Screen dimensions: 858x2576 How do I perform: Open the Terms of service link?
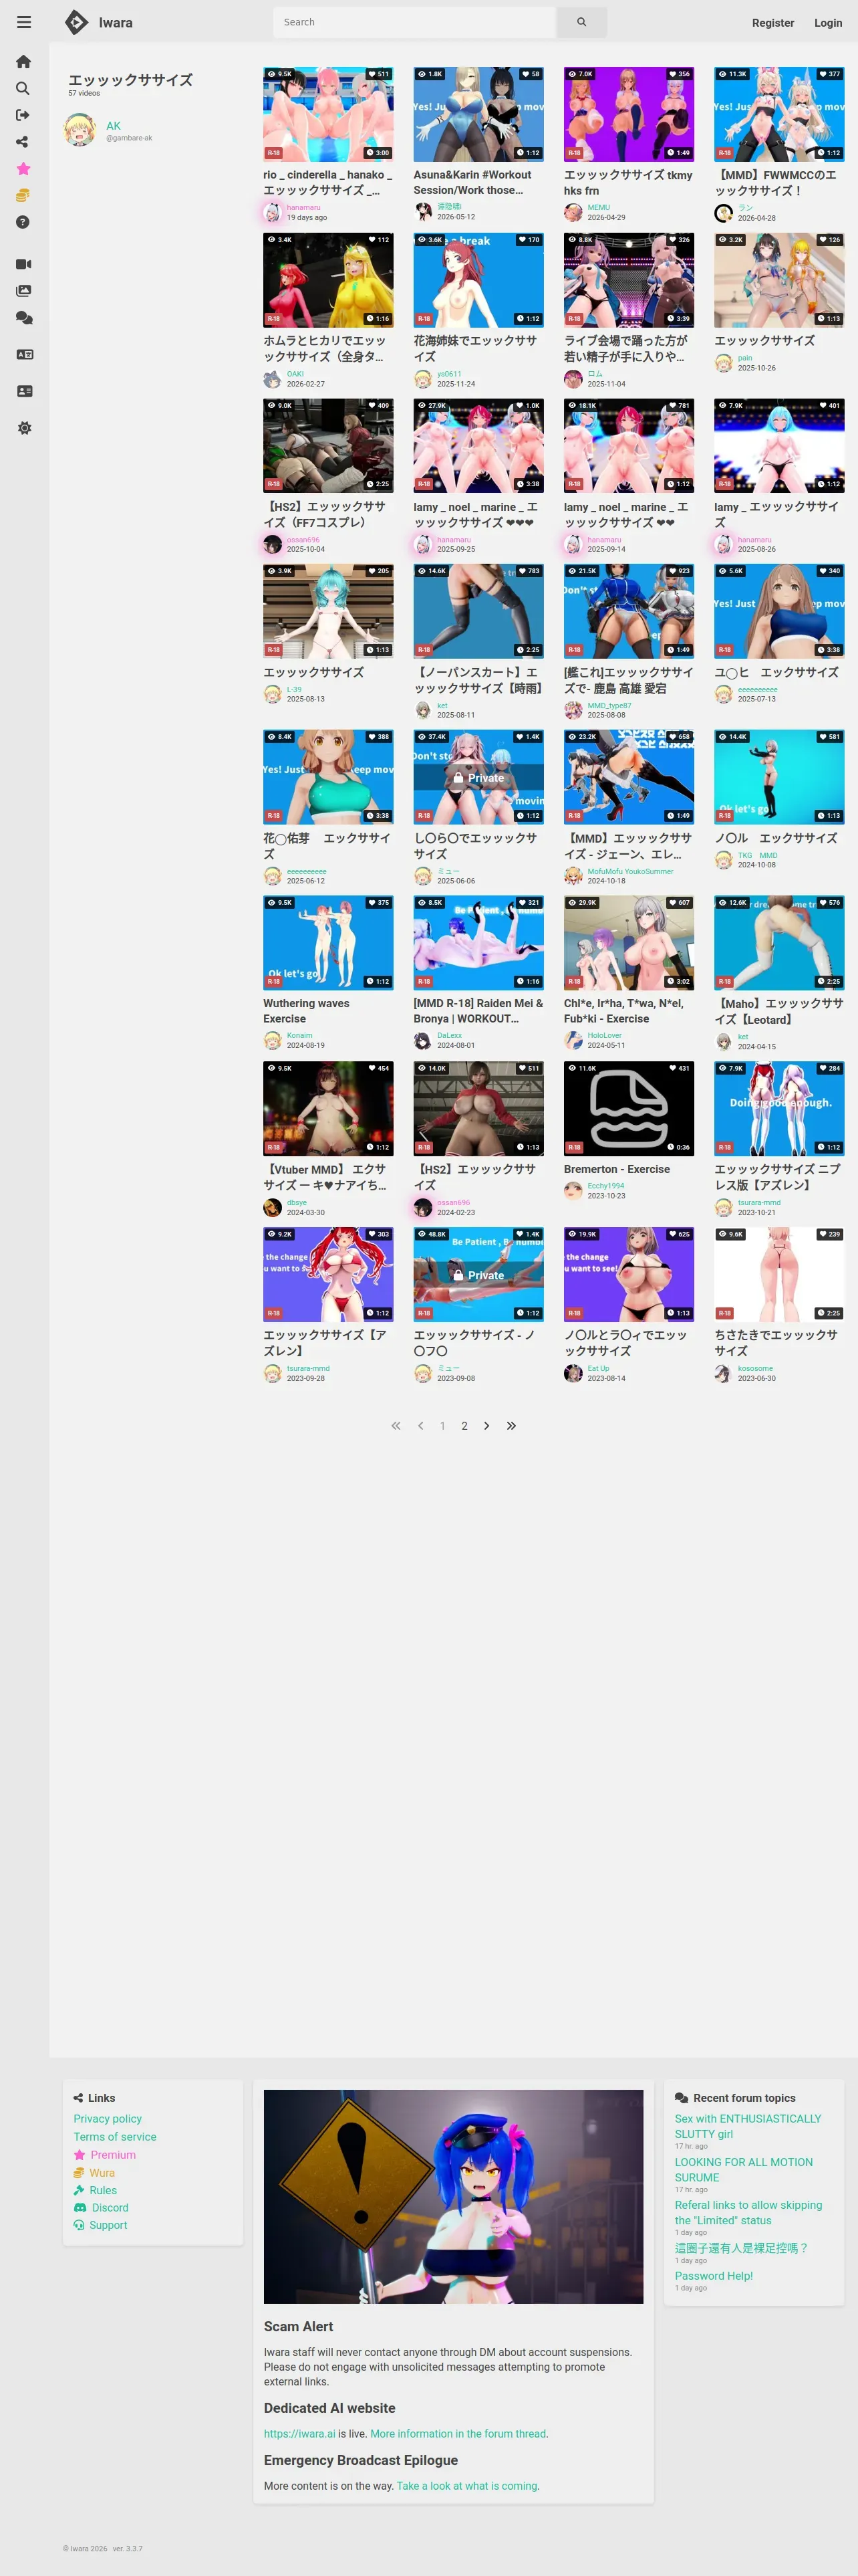(115, 2137)
